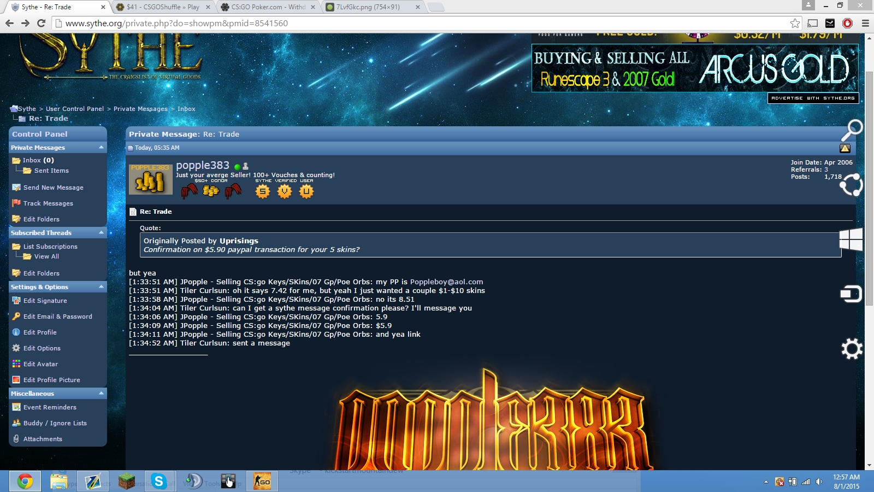This screenshot has height=492, width=874.
Task: Click the volume speaker tray icon
Action: (x=819, y=482)
